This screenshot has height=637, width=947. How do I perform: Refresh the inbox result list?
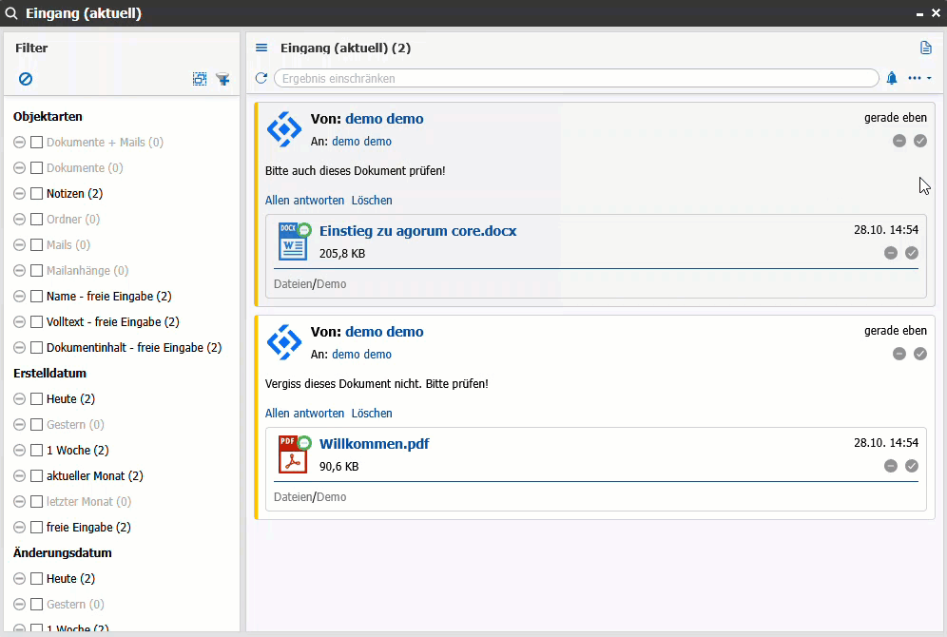tap(261, 78)
